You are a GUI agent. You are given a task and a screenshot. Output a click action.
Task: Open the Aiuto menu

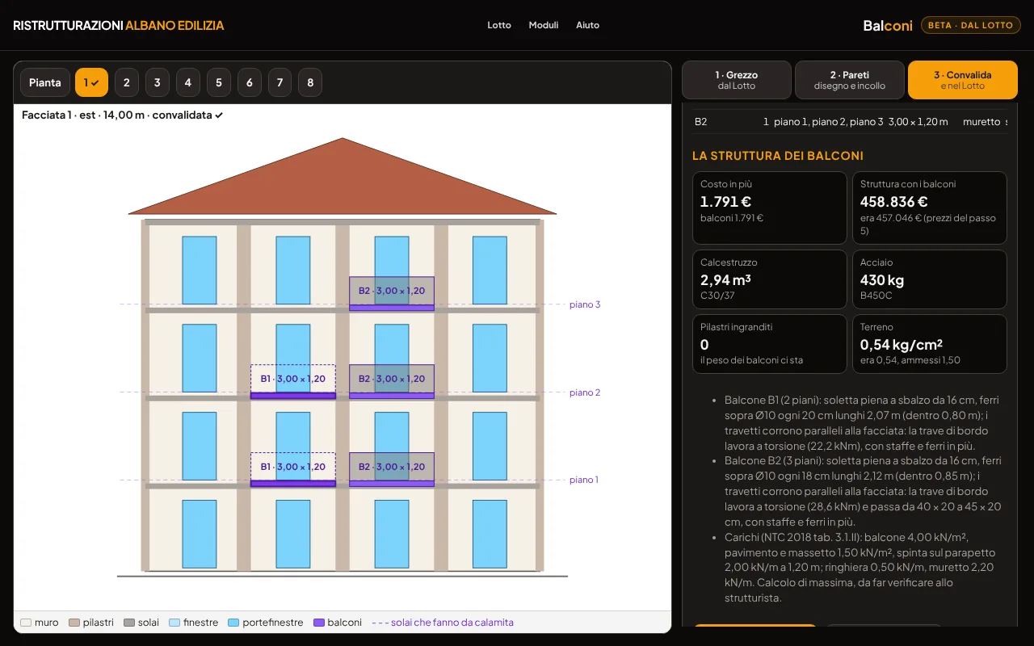coord(587,25)
